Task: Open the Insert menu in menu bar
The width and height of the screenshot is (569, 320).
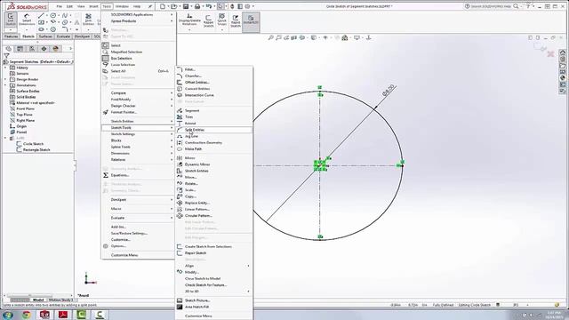Action: pos(93,6)
